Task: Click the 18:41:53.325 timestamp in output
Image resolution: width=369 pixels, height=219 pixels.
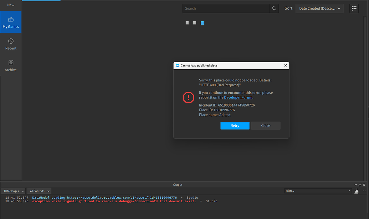Action: (x=17, y=201)
